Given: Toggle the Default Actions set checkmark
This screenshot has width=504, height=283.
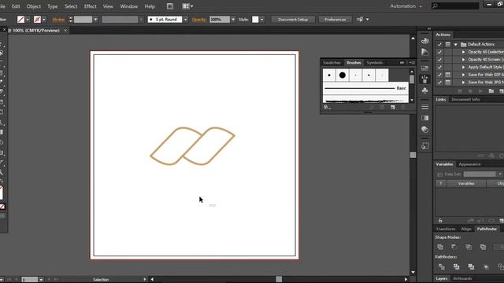Looking at the screenshot, I should click(x=439, y=44).
